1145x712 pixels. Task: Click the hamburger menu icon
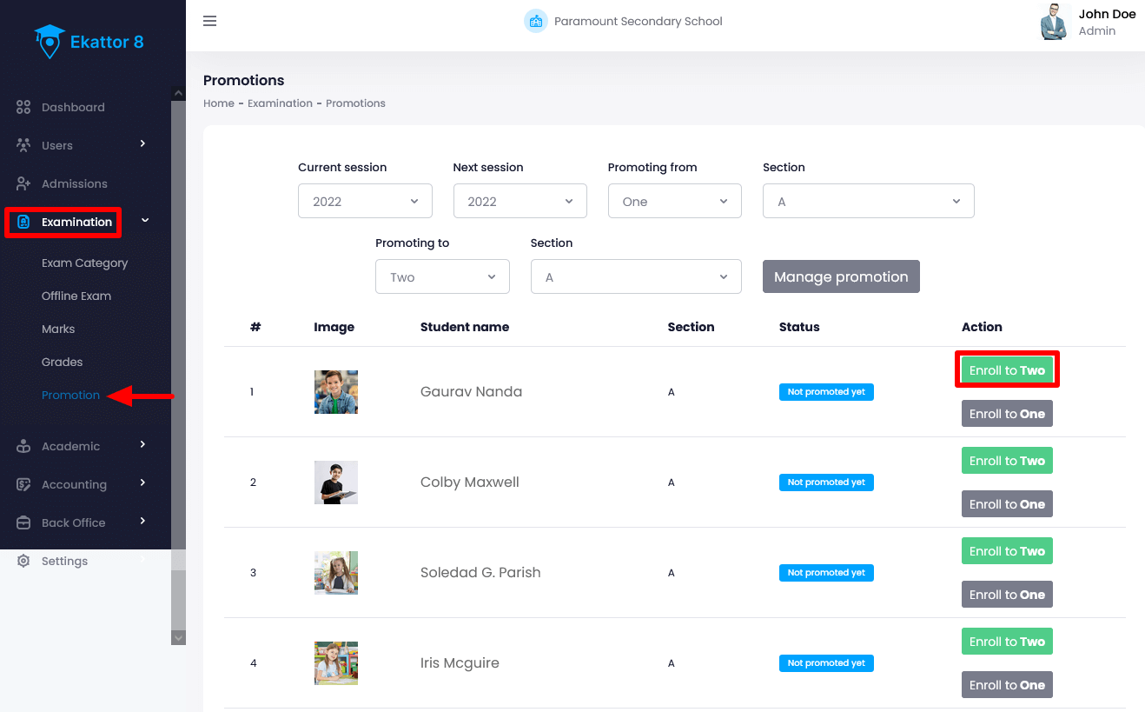(209, 22)
